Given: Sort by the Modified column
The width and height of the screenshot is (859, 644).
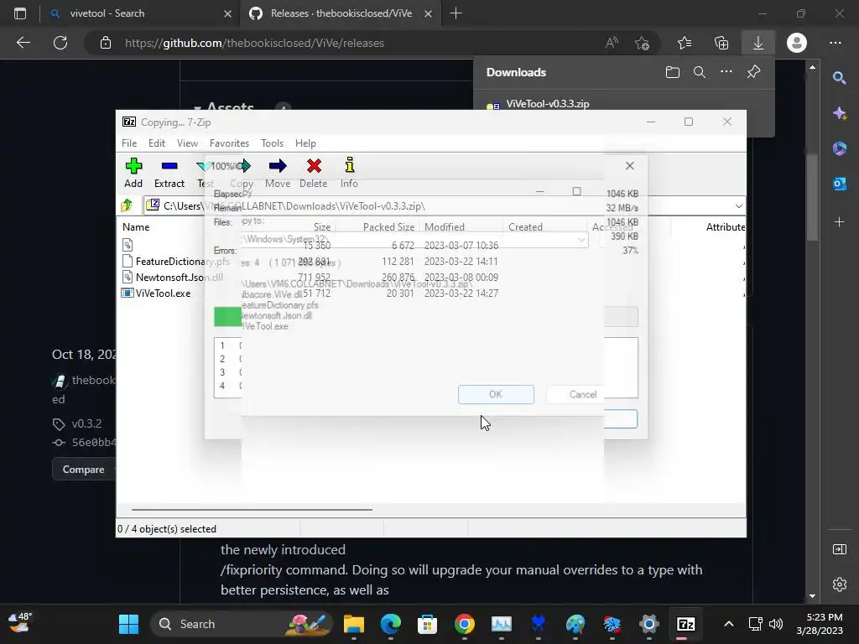Looking at the screenshot, I should [445, 226].
